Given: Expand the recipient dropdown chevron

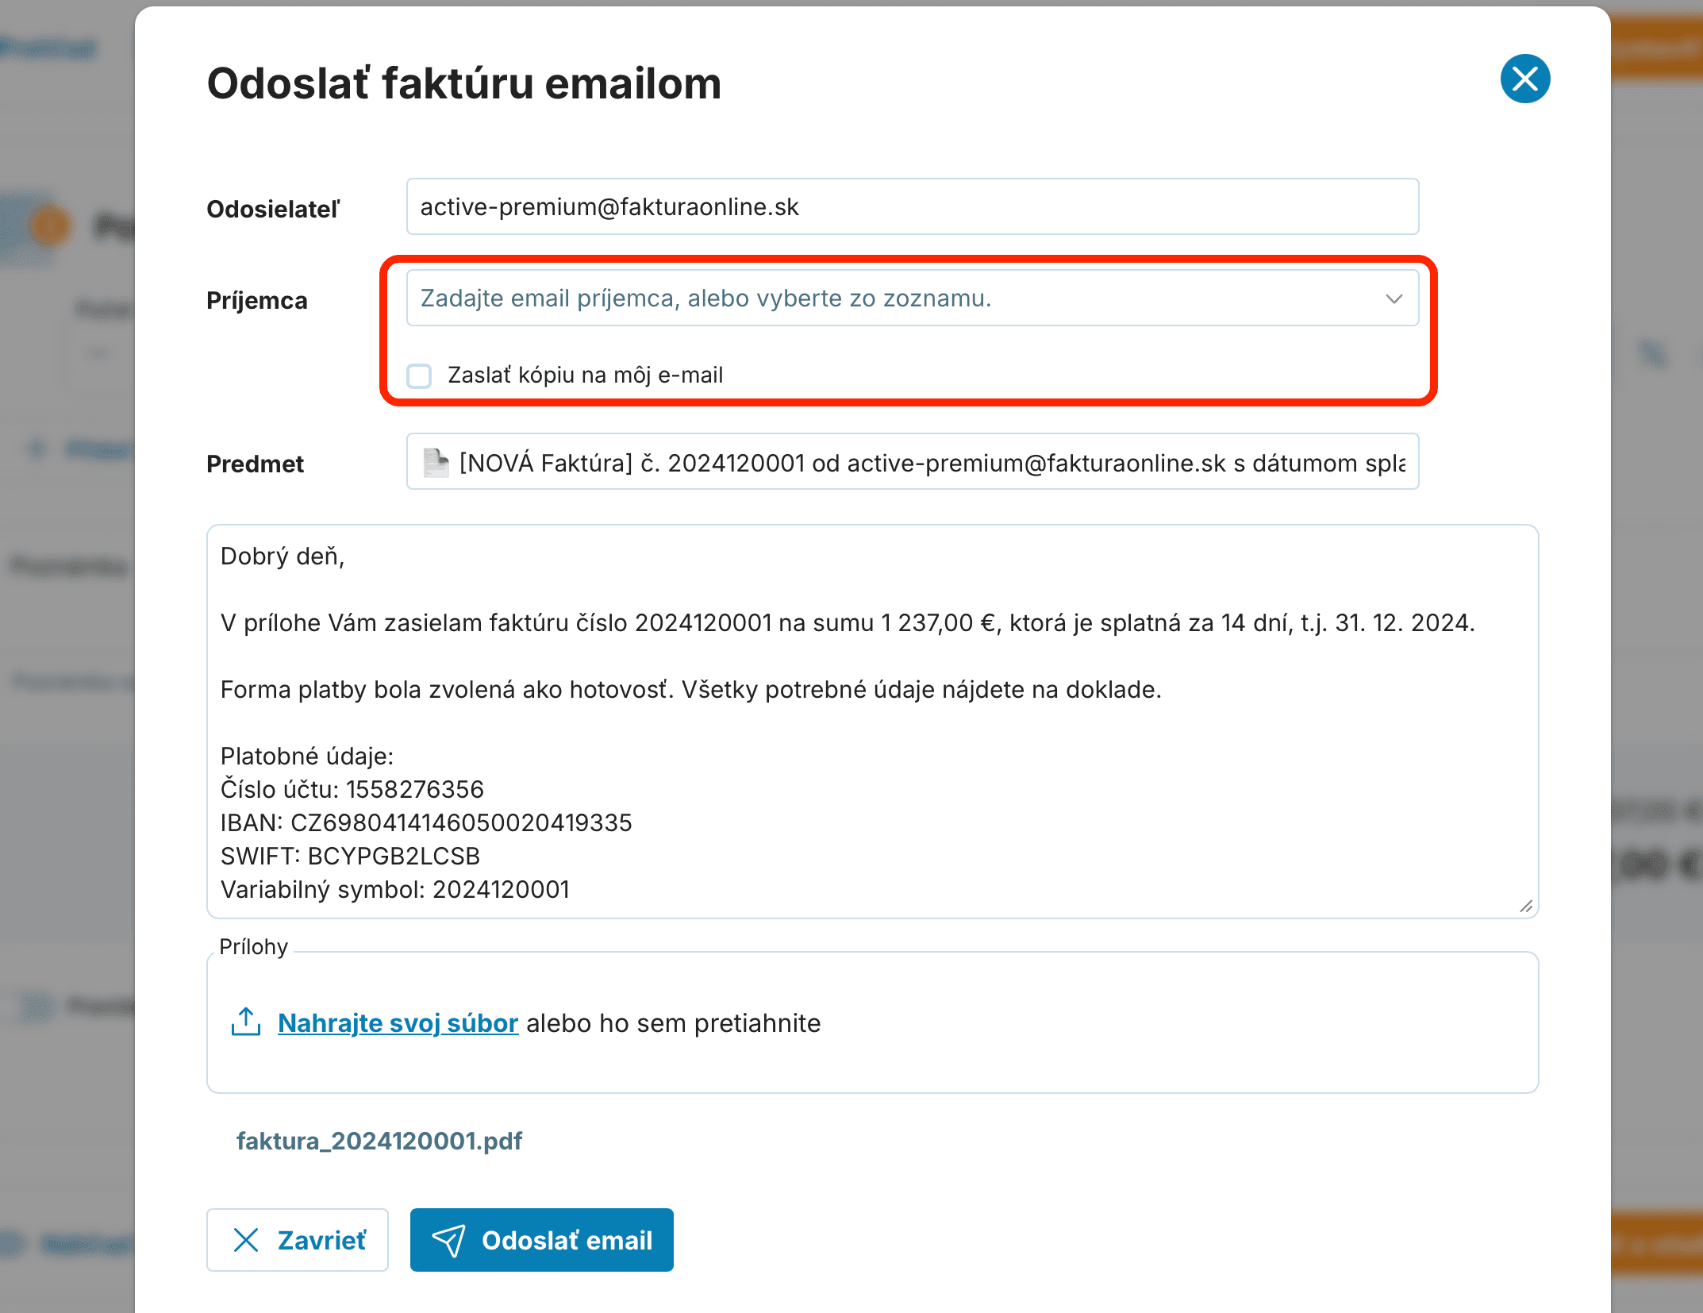Looking at the screenshot, I should 1394,298.
